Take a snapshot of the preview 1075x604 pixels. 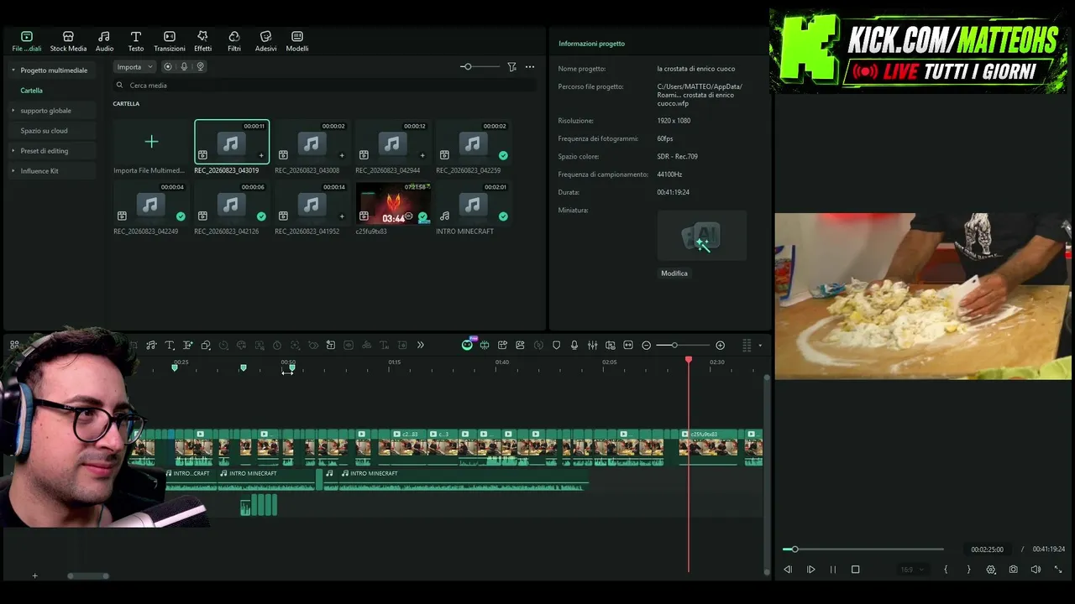[1014, 570]
